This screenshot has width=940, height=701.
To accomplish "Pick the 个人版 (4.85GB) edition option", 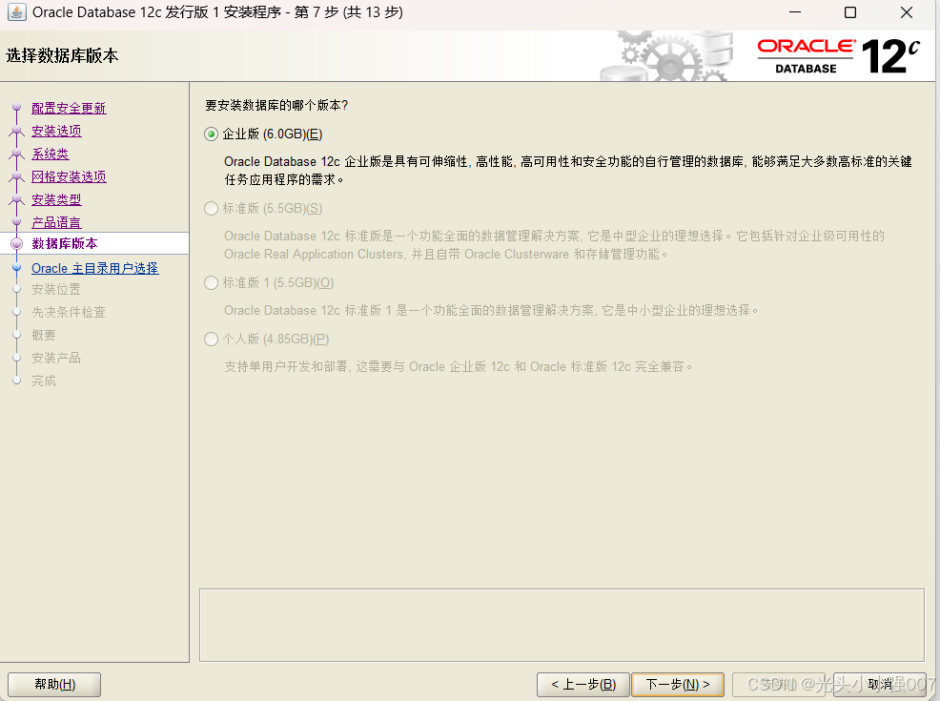I will pyautogui.click(x=210, y=339).
